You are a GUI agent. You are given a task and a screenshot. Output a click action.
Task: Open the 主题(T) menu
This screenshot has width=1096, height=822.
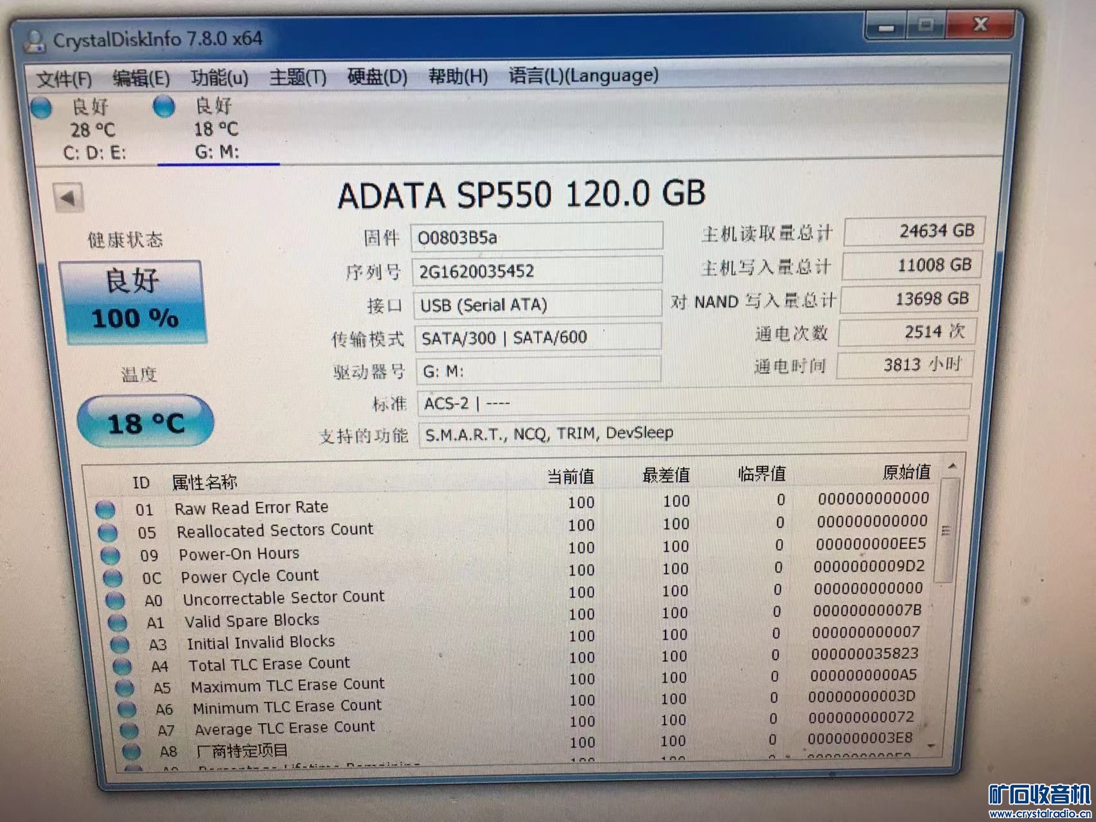click(297, 78)
